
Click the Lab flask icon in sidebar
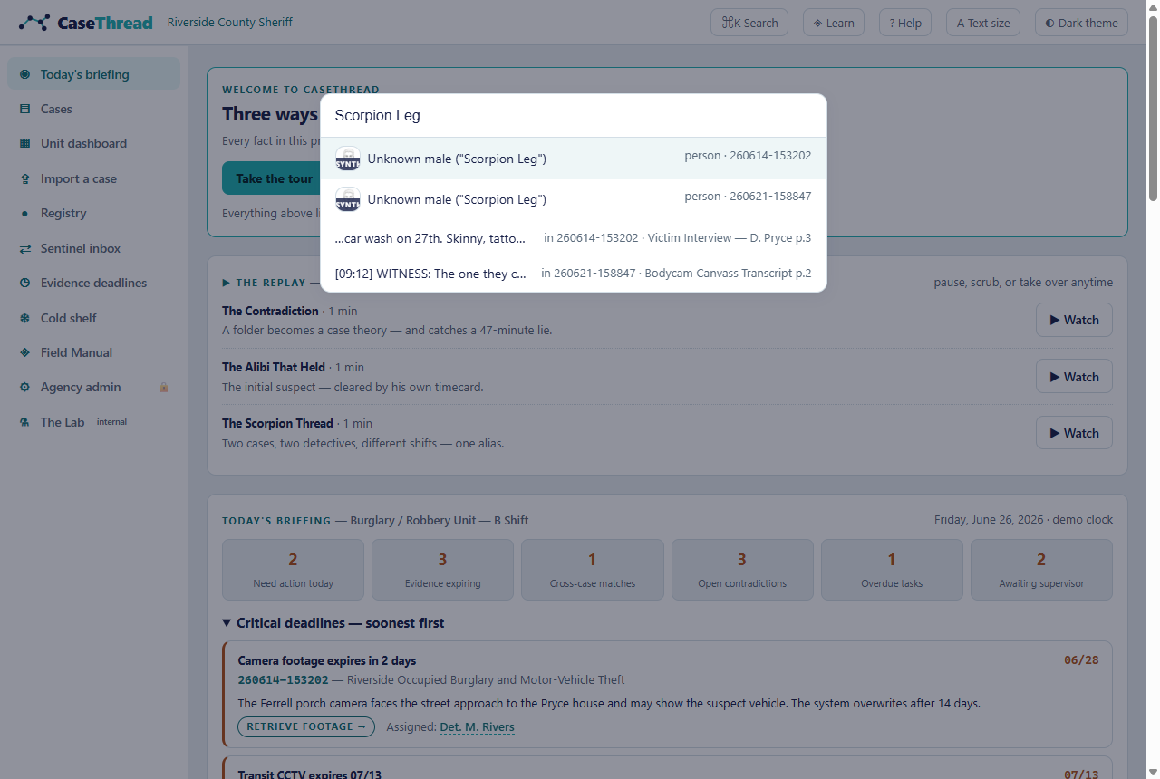(24, 422)
